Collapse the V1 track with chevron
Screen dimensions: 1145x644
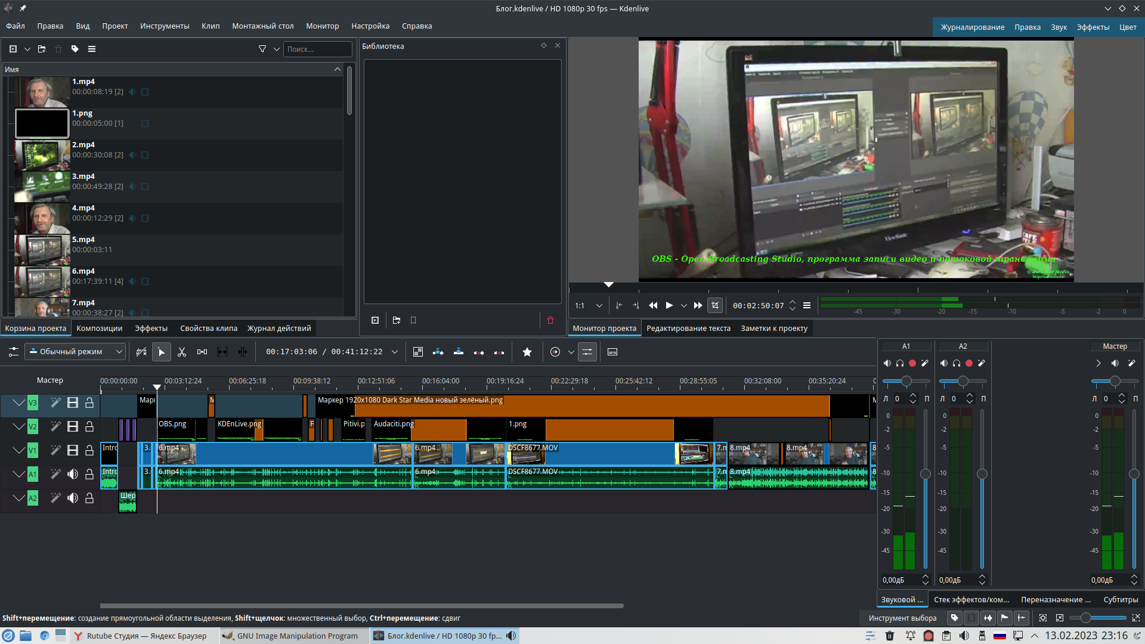(x=18, y=450)
